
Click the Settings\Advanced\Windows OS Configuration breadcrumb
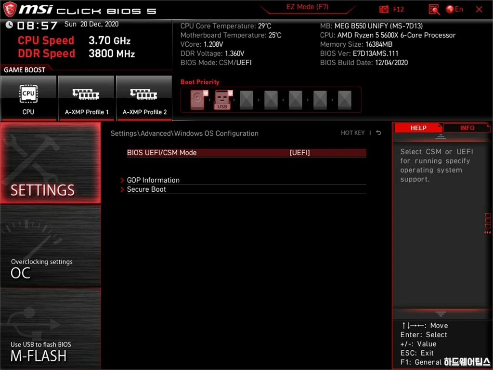pyautogui.click(x=184, y=133)
